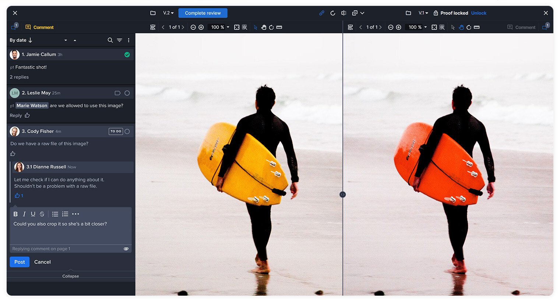Click the filter comments icon
The height and width of the screenshot is (303, 560).
click(119, 40)
